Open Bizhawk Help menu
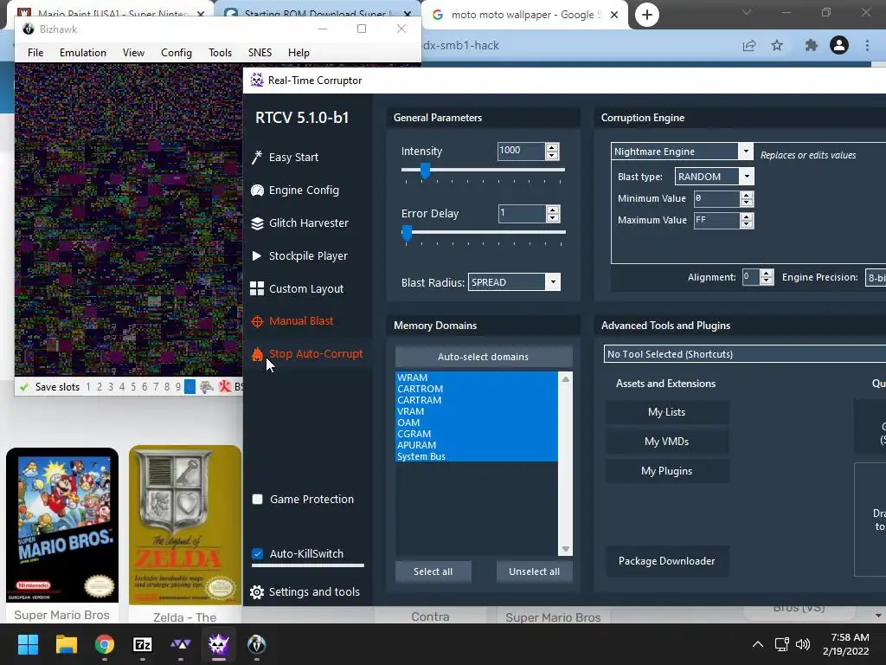The width and height of the screenshot is (886, 665). (x=299, y=53)
